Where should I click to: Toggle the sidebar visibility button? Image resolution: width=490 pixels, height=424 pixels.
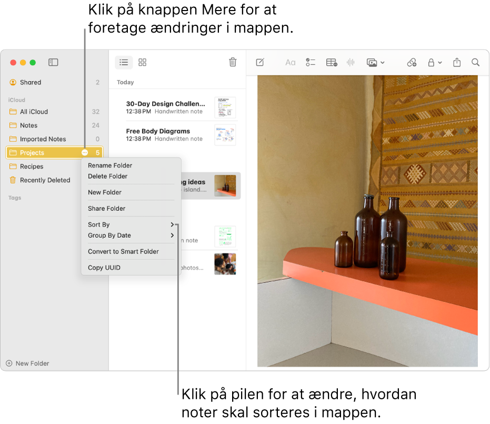(x=53, y=62)
